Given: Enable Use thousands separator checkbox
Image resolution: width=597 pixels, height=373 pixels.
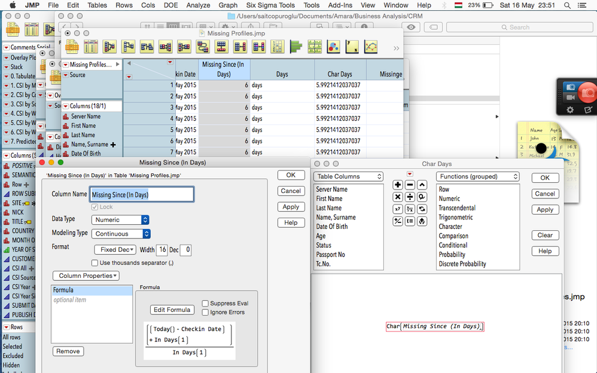Looking at the screenshot, I should (95, 262).
